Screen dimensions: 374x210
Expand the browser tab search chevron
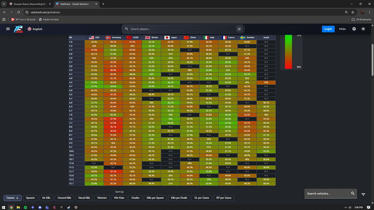click(x=4, y=4)
